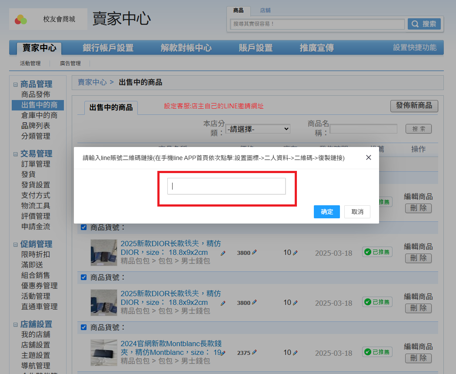Open the 本店分類 -請選擇- dropdown
This screenshot has width=456, height=374.
(x=258, y=129)
